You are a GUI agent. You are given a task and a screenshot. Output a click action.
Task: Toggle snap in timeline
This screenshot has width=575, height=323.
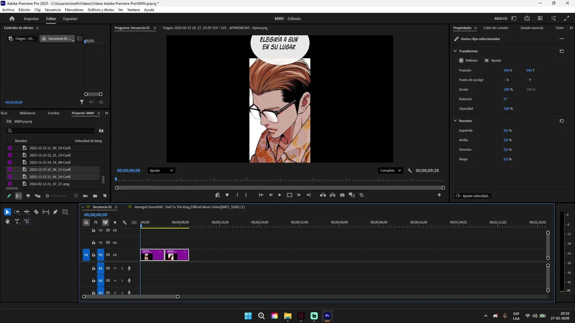click(96, 223)
